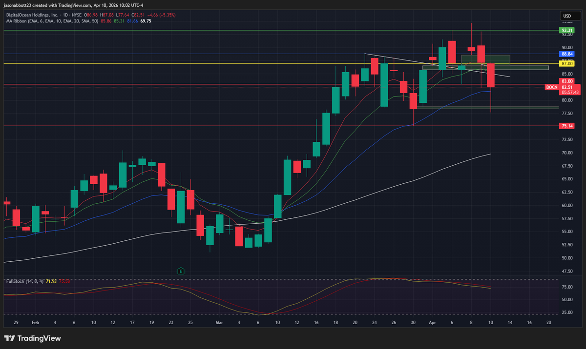
Task: Click the red 75.14 price label
Action: [x=567, y=126]
